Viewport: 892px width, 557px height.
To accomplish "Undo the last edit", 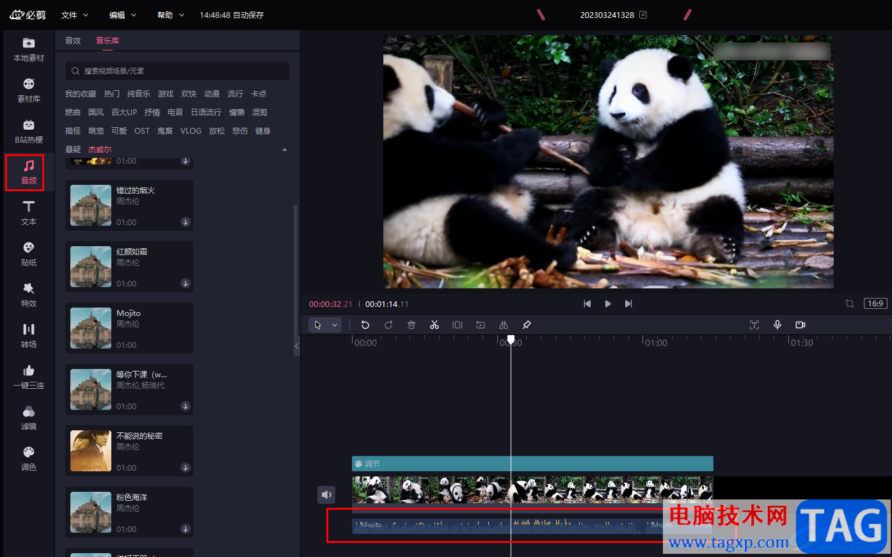I will point(365,325).
